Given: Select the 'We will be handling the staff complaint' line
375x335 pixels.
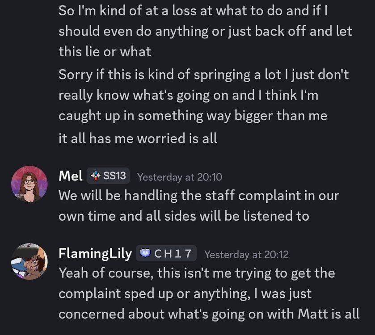Looking at the screenshot, I should pyautogui.click(x=199, y=196).
